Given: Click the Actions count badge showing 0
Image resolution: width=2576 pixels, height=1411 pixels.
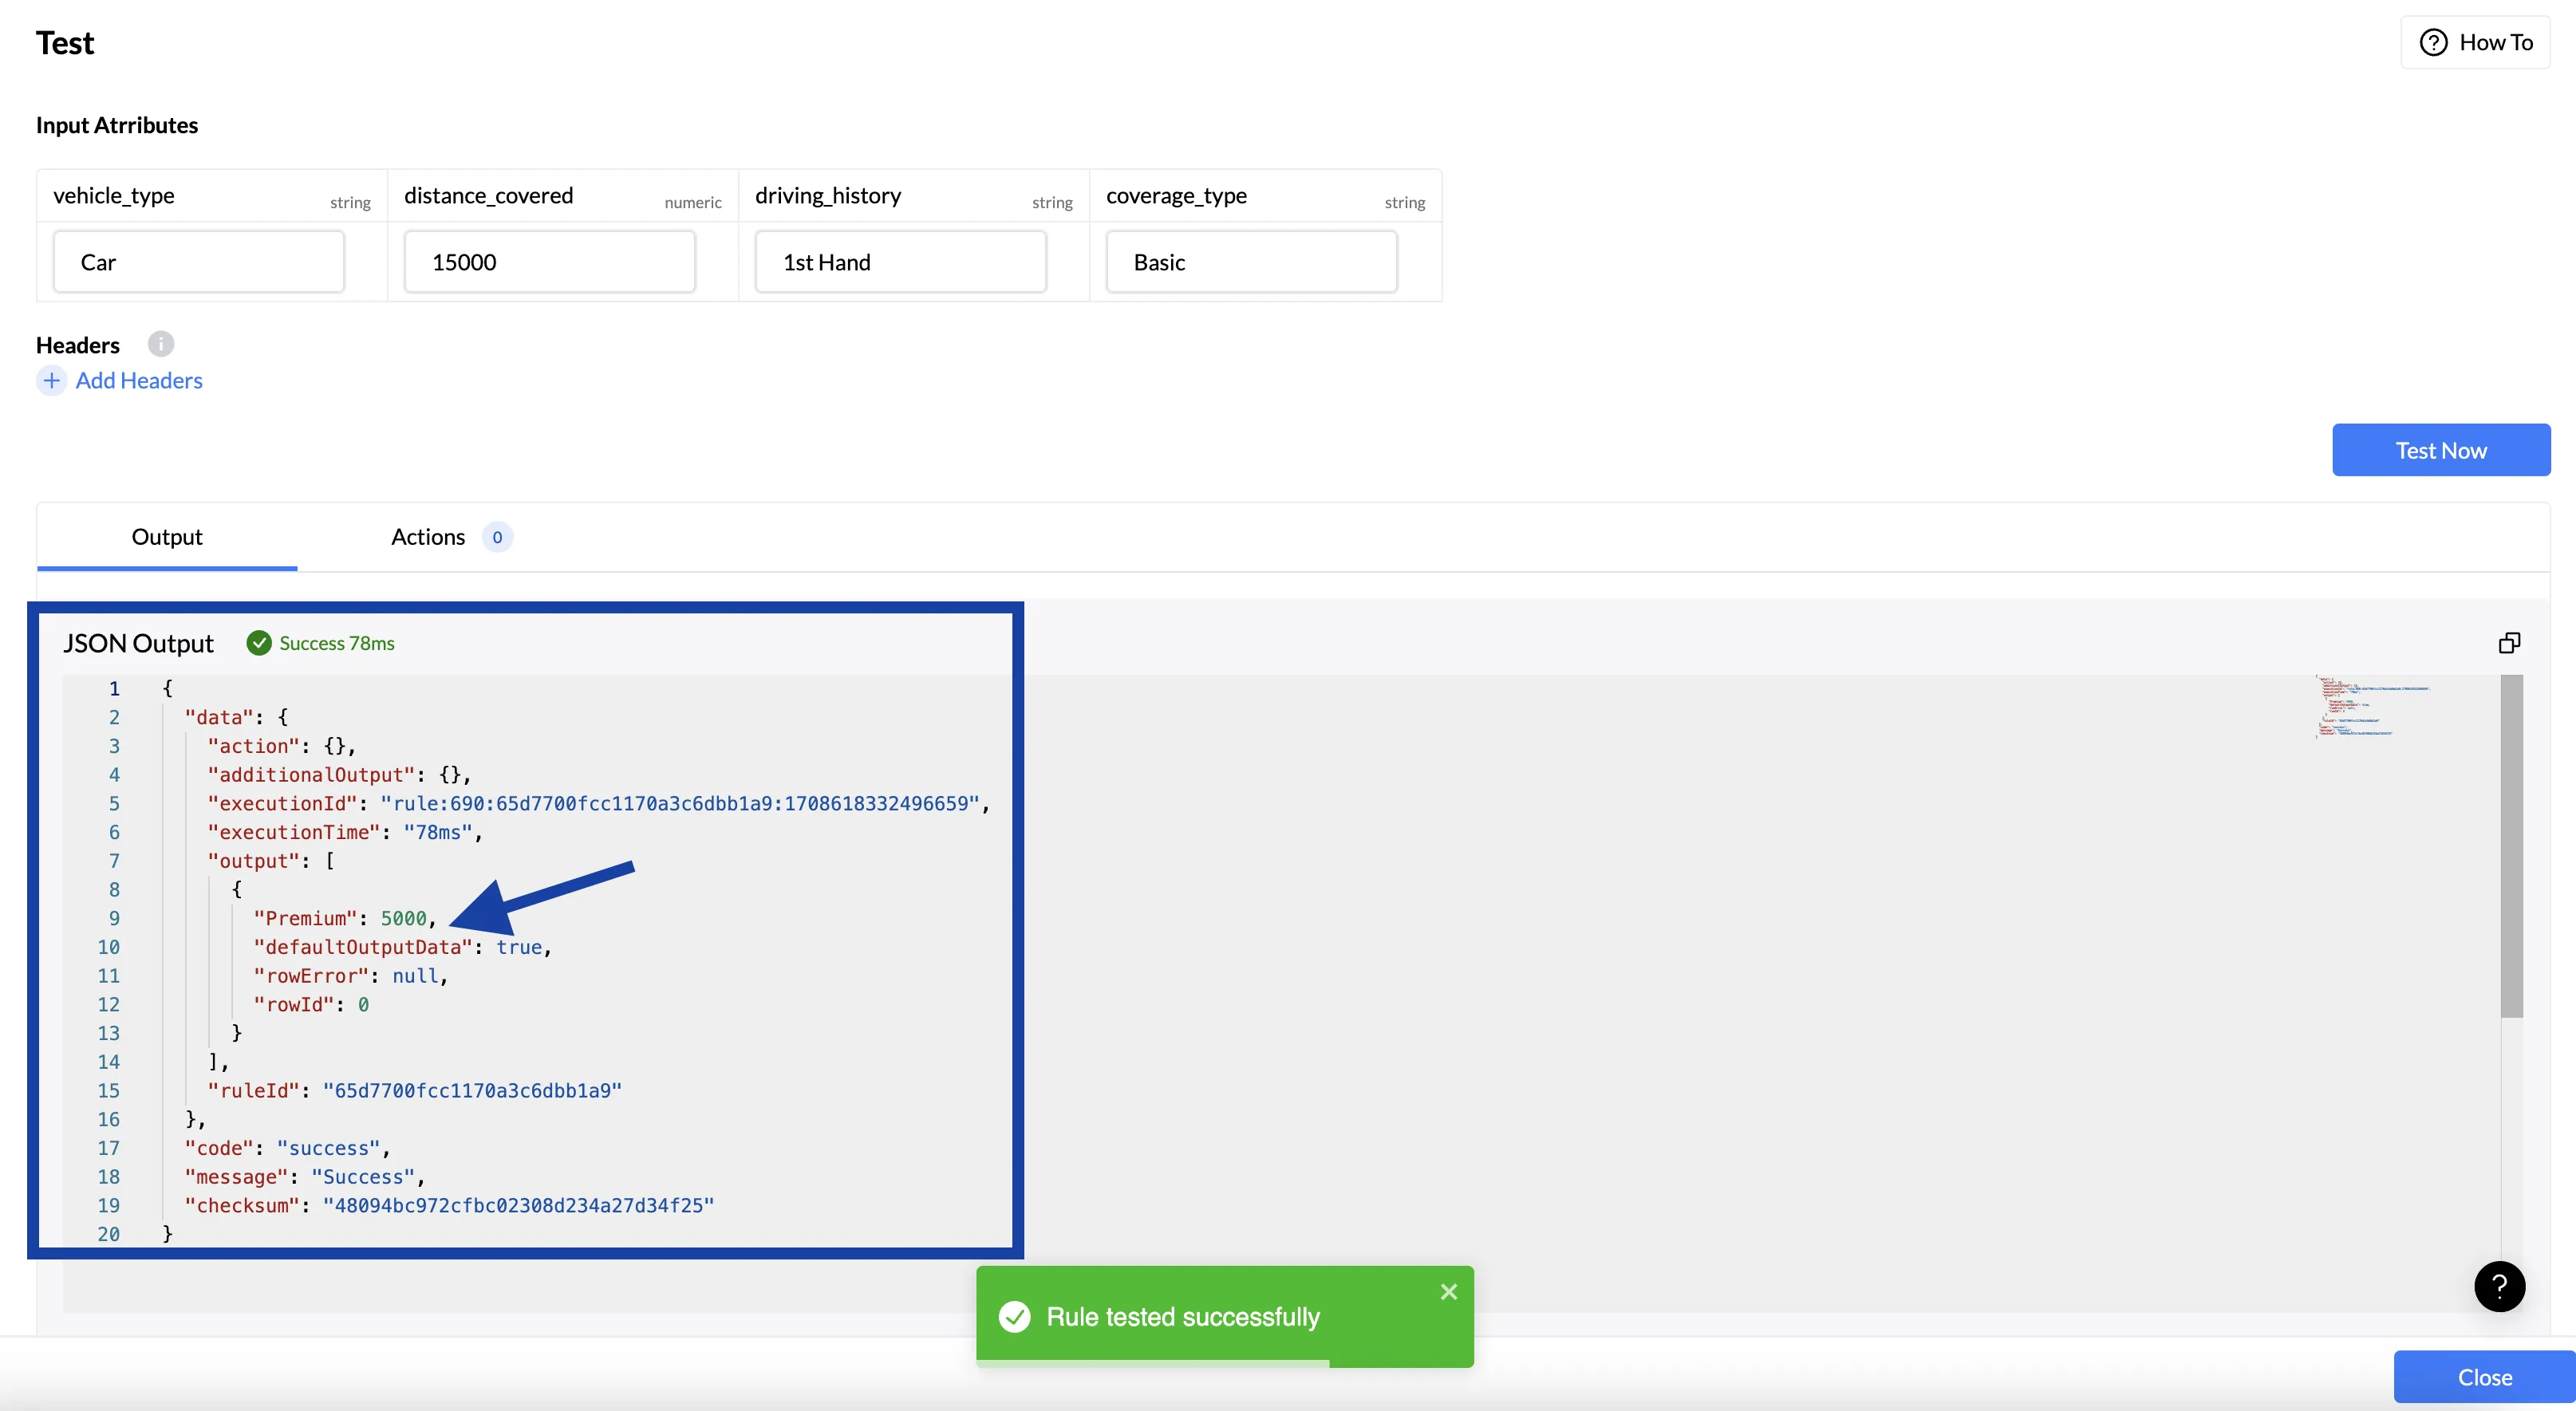Looking at the screenshot, I should [x=497, y=537].
